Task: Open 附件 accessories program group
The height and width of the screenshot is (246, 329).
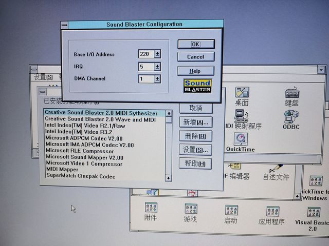Action: coord(151,212)
